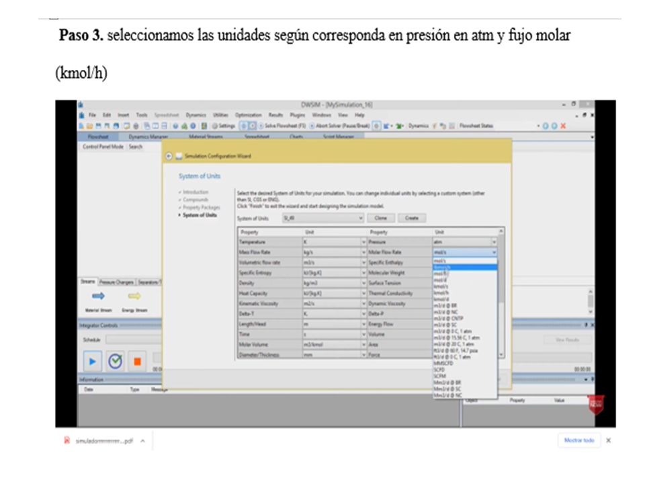
Task: Select the yellow Energy Stream icon
Action: pyautogui.click(x=134, y=296)
